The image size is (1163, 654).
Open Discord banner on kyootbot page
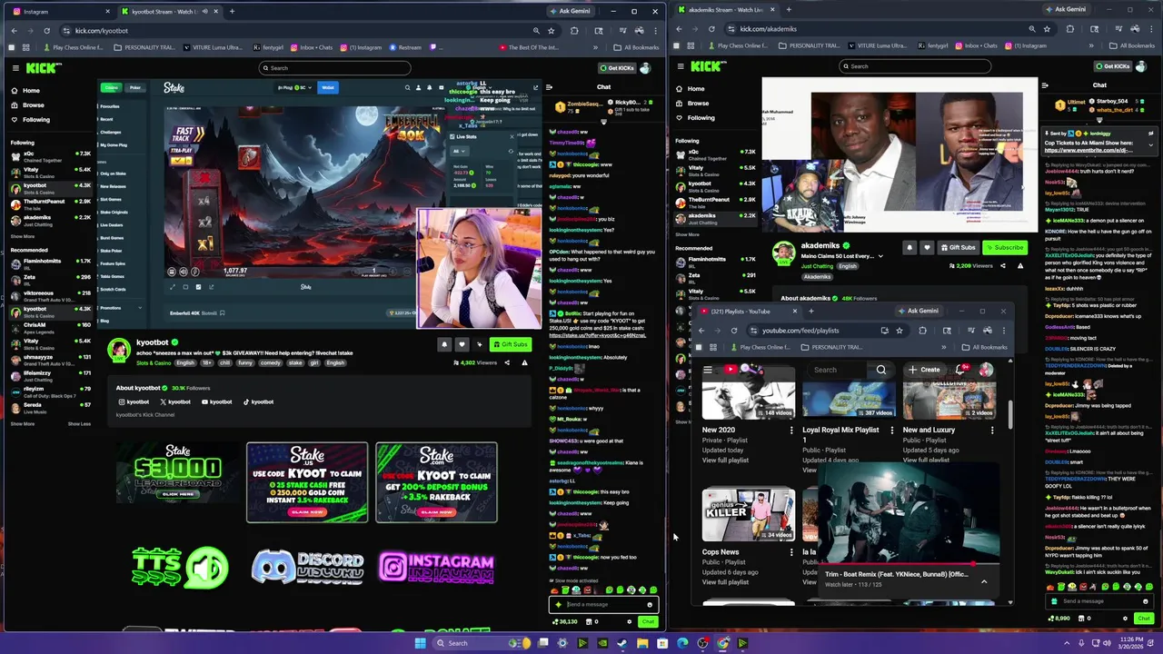(308, 567)
